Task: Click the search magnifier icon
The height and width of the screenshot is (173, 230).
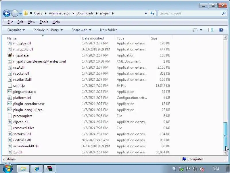Action: point(224,13)
